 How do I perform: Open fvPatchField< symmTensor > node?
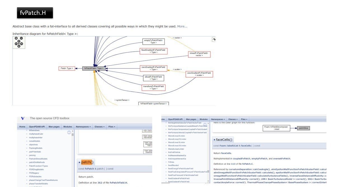tap(154, 104)
